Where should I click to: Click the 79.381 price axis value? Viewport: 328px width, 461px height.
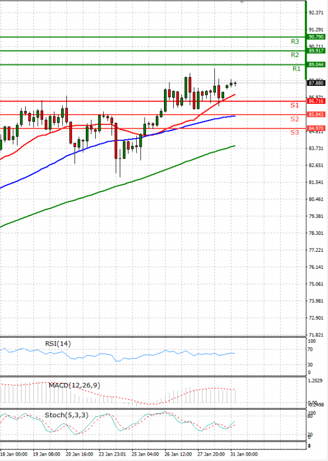[316, 216]
